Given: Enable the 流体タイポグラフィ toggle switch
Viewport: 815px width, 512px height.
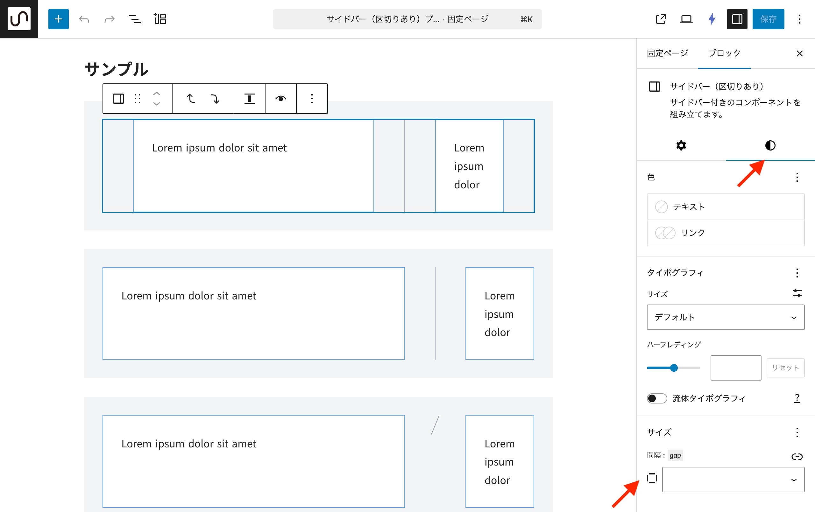Looking at the screenshot, I should 656,398.
